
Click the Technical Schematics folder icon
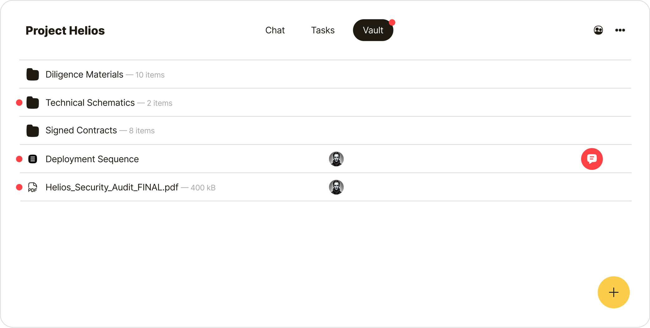(32, 103)
